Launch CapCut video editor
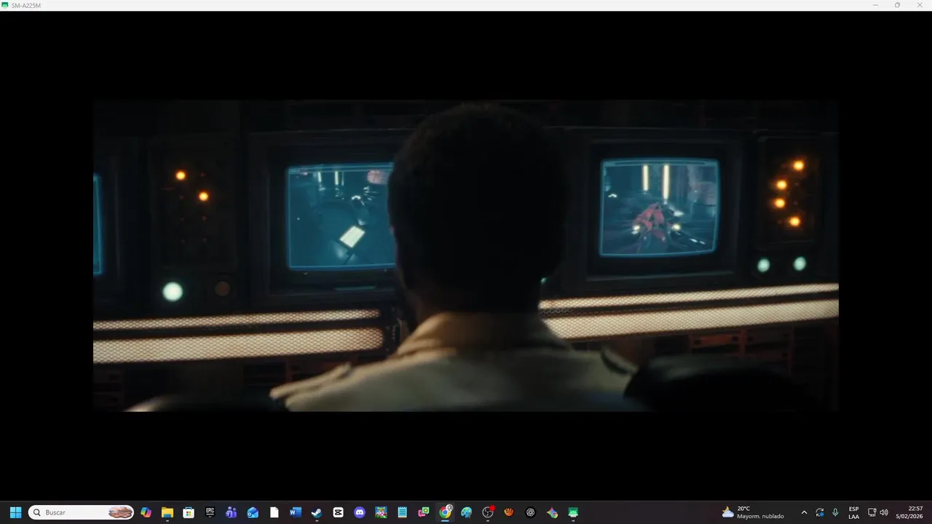932x524 pixels. click(x=338, y=512)
